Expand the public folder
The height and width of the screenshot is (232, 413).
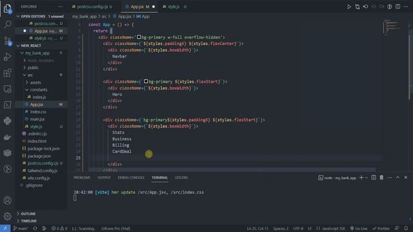pyautogui.click(x=41, y=68)
